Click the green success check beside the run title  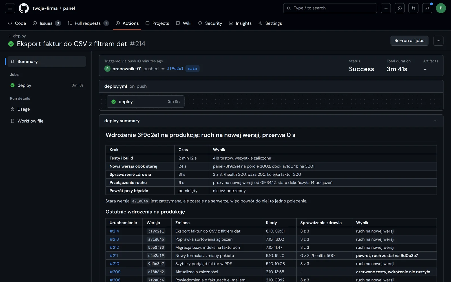(x=11, y=44)
